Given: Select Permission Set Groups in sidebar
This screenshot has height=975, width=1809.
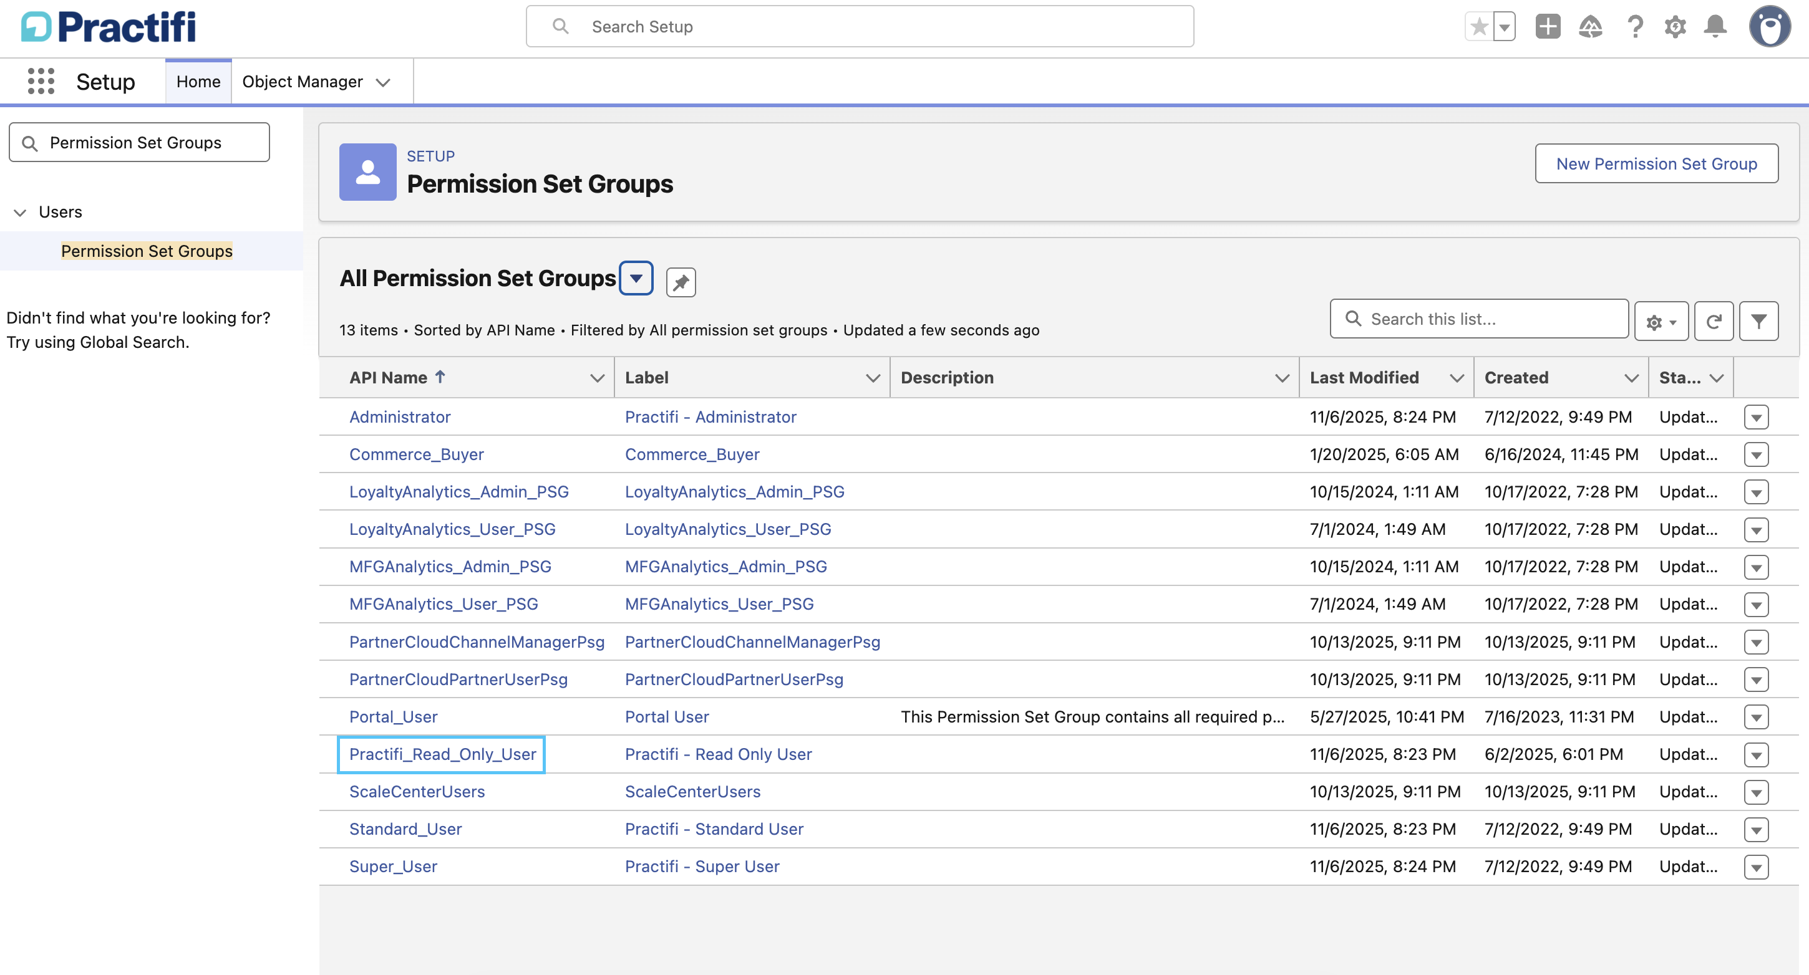Looking at the screenshot, I should click(147, 251).
